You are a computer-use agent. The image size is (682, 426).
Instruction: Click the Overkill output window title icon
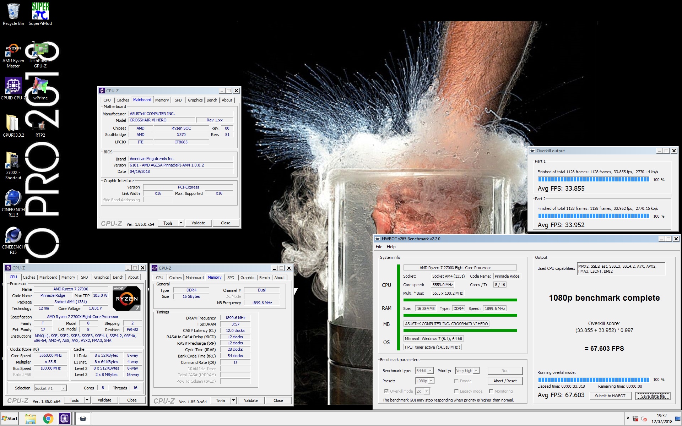pos(532,151)
